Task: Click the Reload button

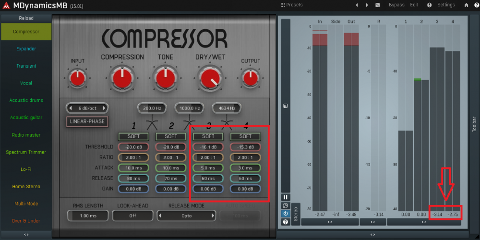Action: [26, 18]
